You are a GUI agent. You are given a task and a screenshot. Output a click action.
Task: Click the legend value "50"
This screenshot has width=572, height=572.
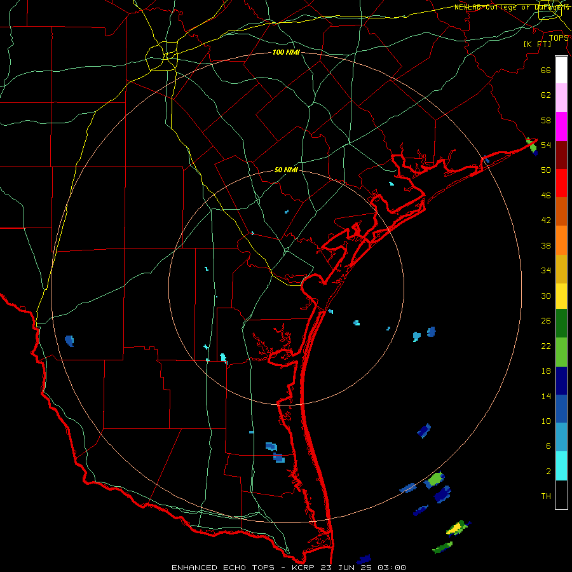[546, 170]
